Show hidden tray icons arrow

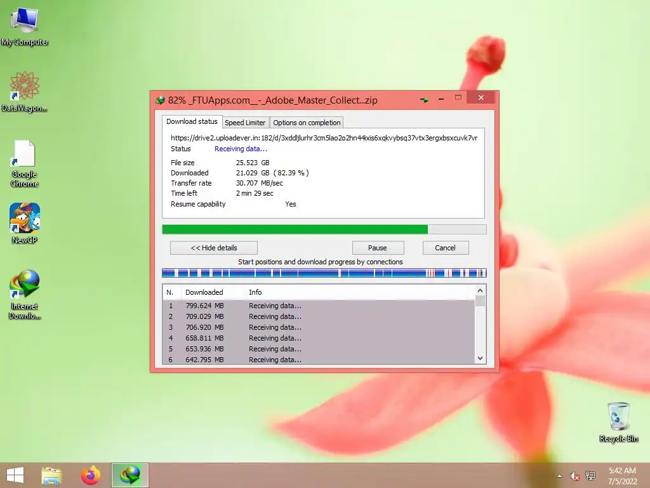click(559, 476)
